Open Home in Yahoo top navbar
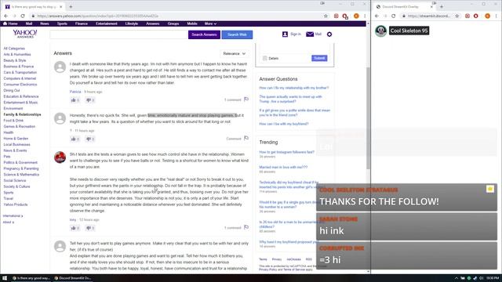 pyautogui.click(x=10, y=23)
